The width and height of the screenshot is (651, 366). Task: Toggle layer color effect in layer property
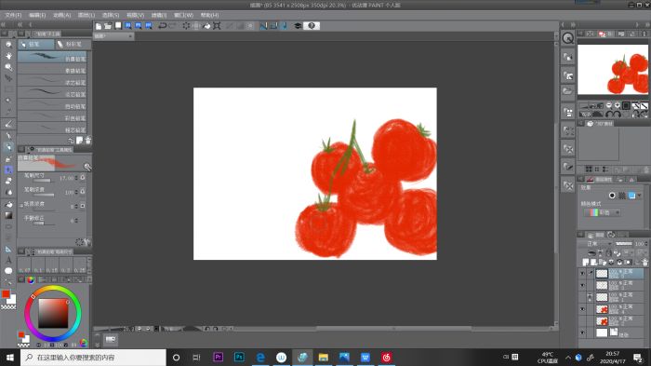631,196
